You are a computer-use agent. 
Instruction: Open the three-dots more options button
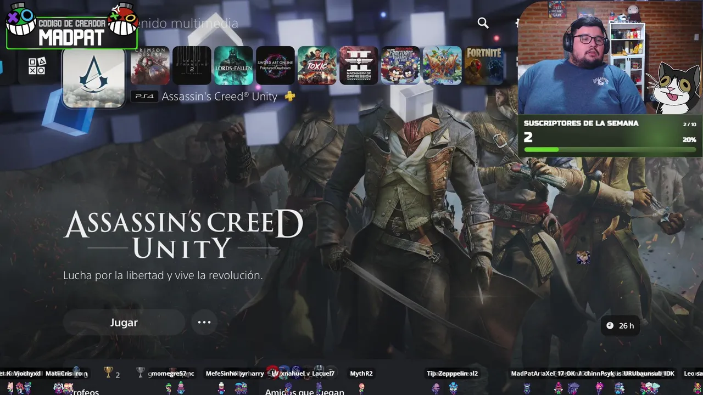204,322
